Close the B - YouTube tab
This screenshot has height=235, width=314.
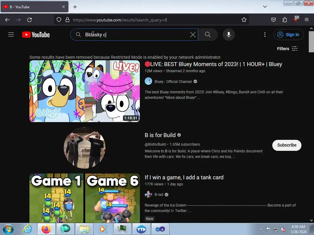point(63,7)
